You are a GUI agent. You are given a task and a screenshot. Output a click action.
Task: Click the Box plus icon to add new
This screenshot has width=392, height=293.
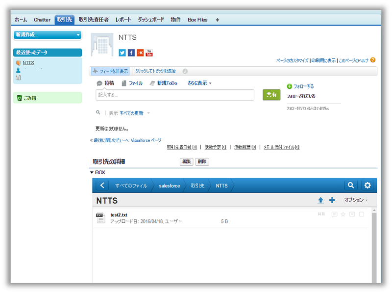332,200
